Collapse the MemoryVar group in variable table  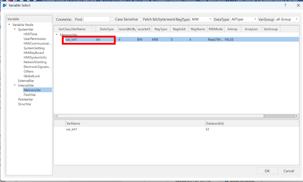57,35
